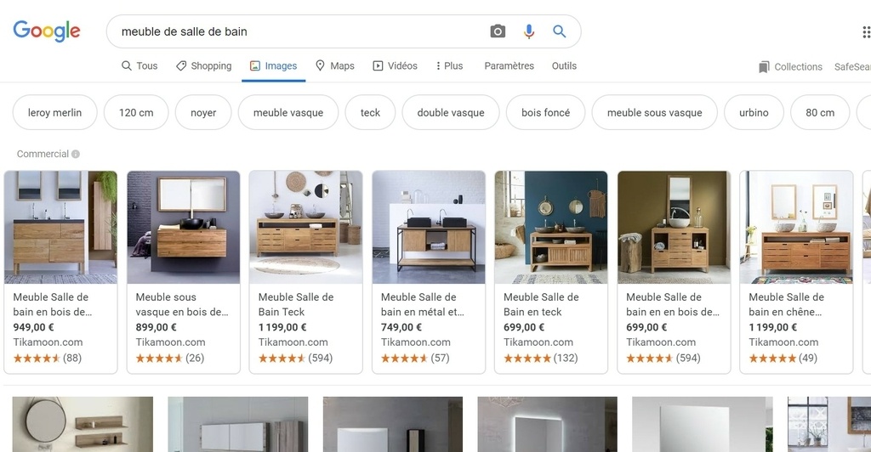This screenshot has width=871, height=452.
Task: Filter by the 'double vasque' chip
Action: click(x=451, y=113)
